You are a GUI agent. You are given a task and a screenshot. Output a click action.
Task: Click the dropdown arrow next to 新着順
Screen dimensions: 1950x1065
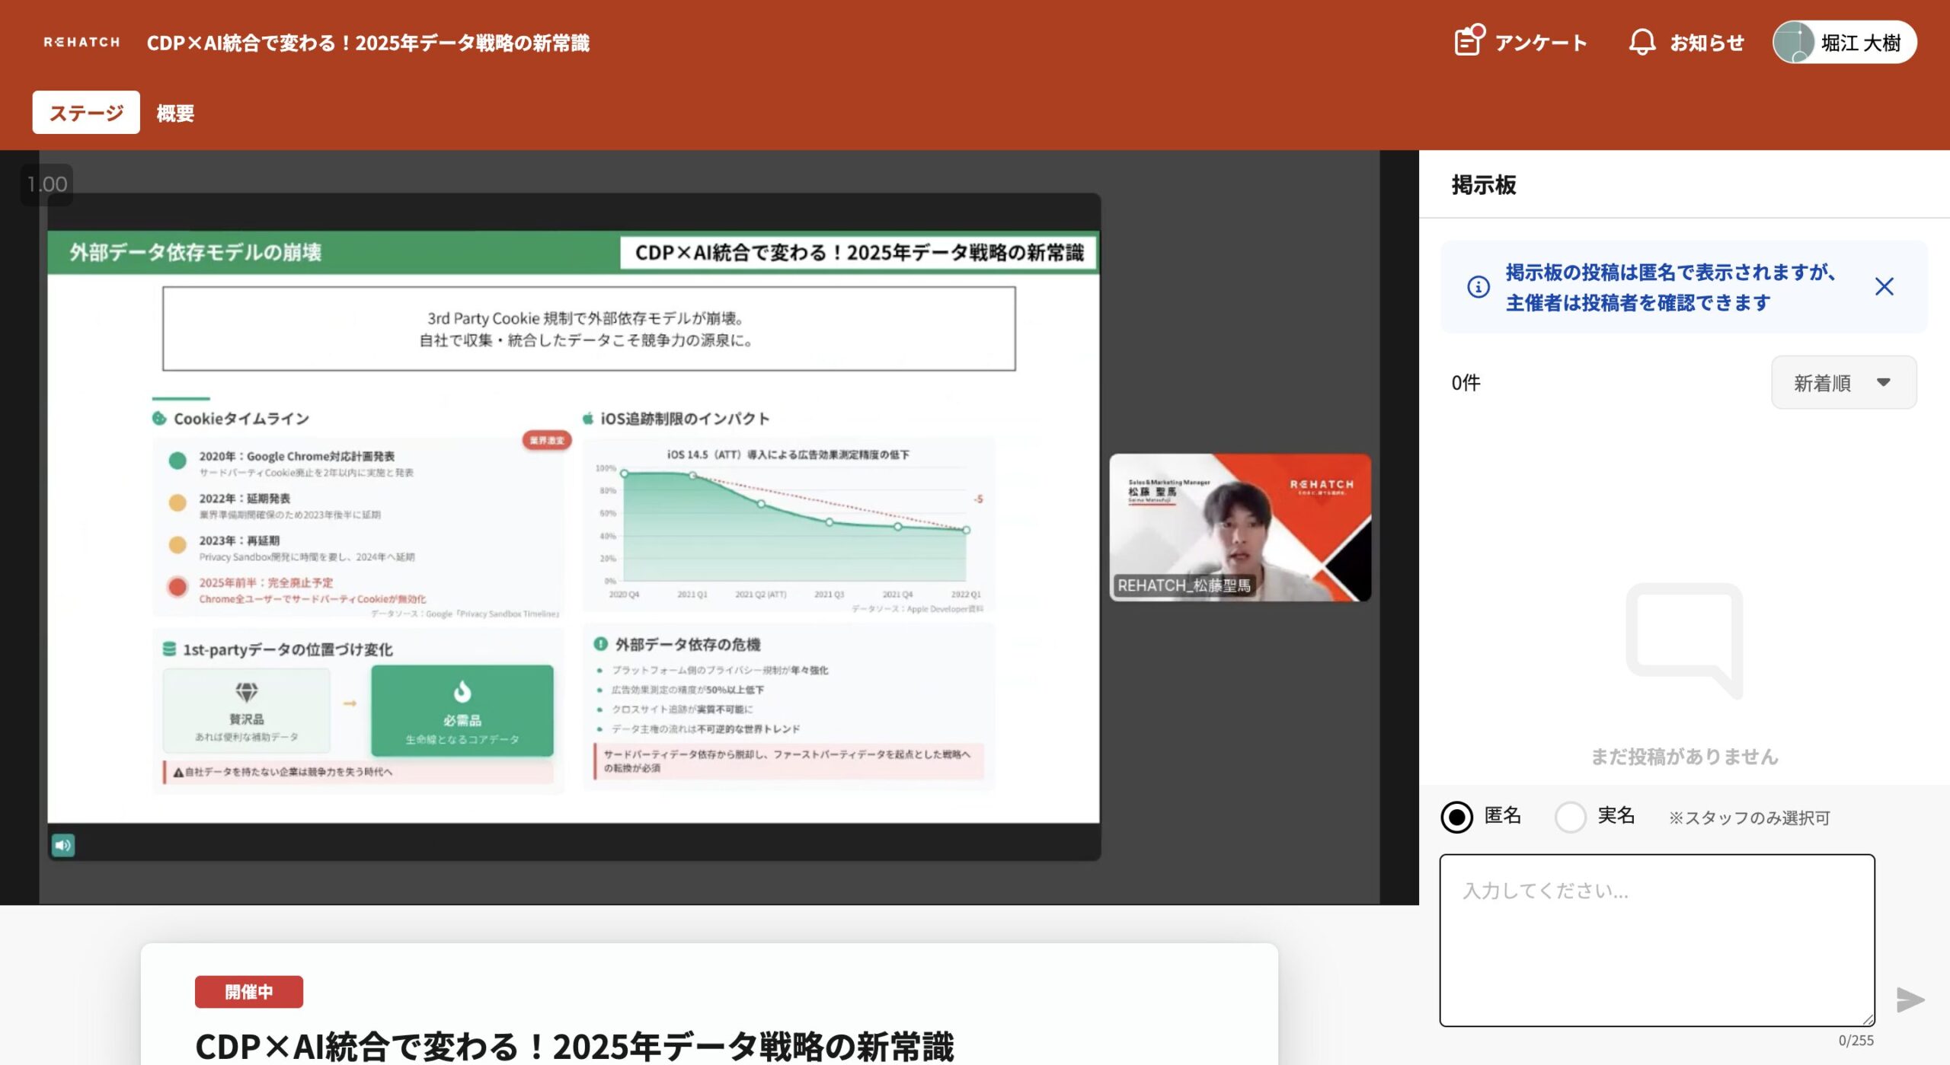1883,383
